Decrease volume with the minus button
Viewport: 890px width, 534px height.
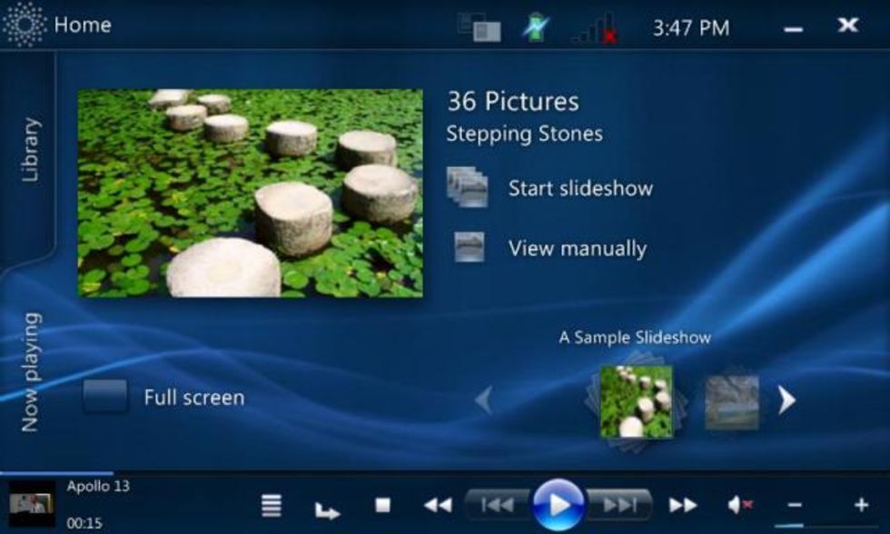click(795, 505)
